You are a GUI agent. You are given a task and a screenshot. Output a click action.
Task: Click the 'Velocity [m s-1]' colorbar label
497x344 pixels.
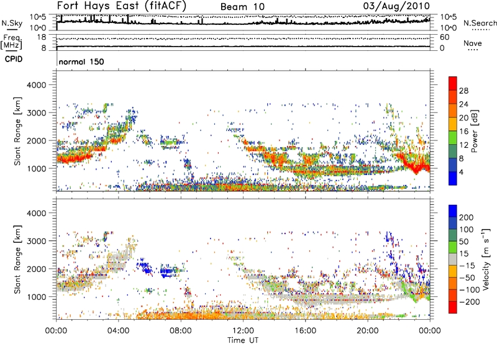(486, 260)
